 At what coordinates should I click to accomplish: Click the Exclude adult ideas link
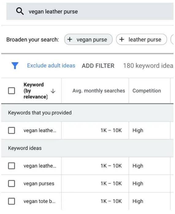51,66
